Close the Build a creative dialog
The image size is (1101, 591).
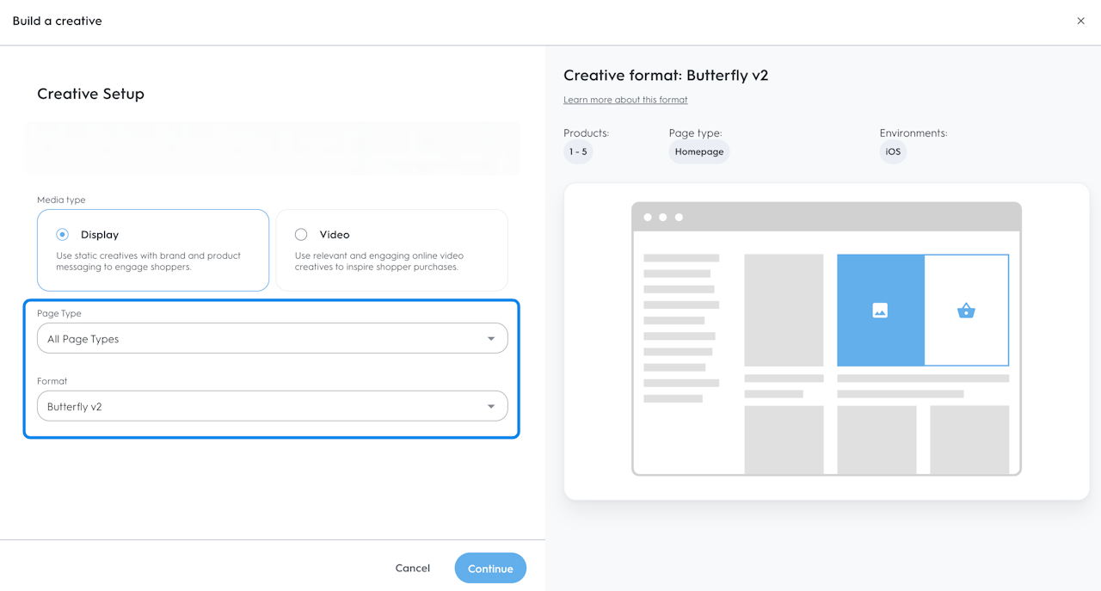(x=1080, y=21)
